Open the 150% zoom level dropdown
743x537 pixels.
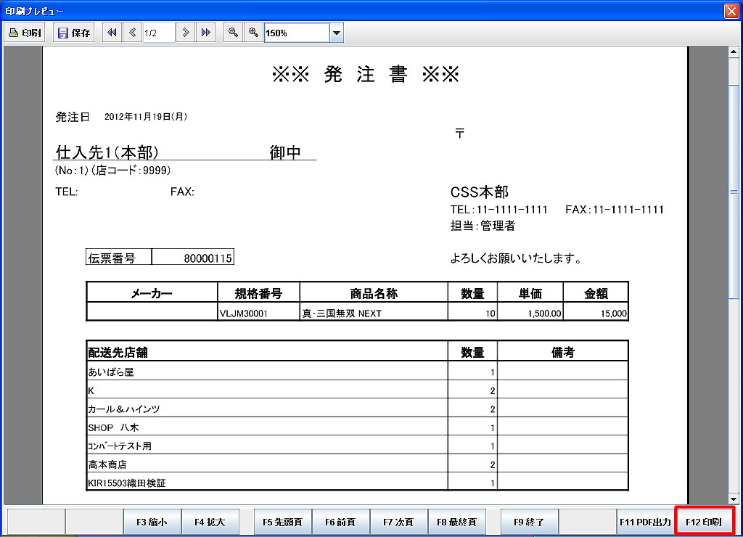pos(336,33)
